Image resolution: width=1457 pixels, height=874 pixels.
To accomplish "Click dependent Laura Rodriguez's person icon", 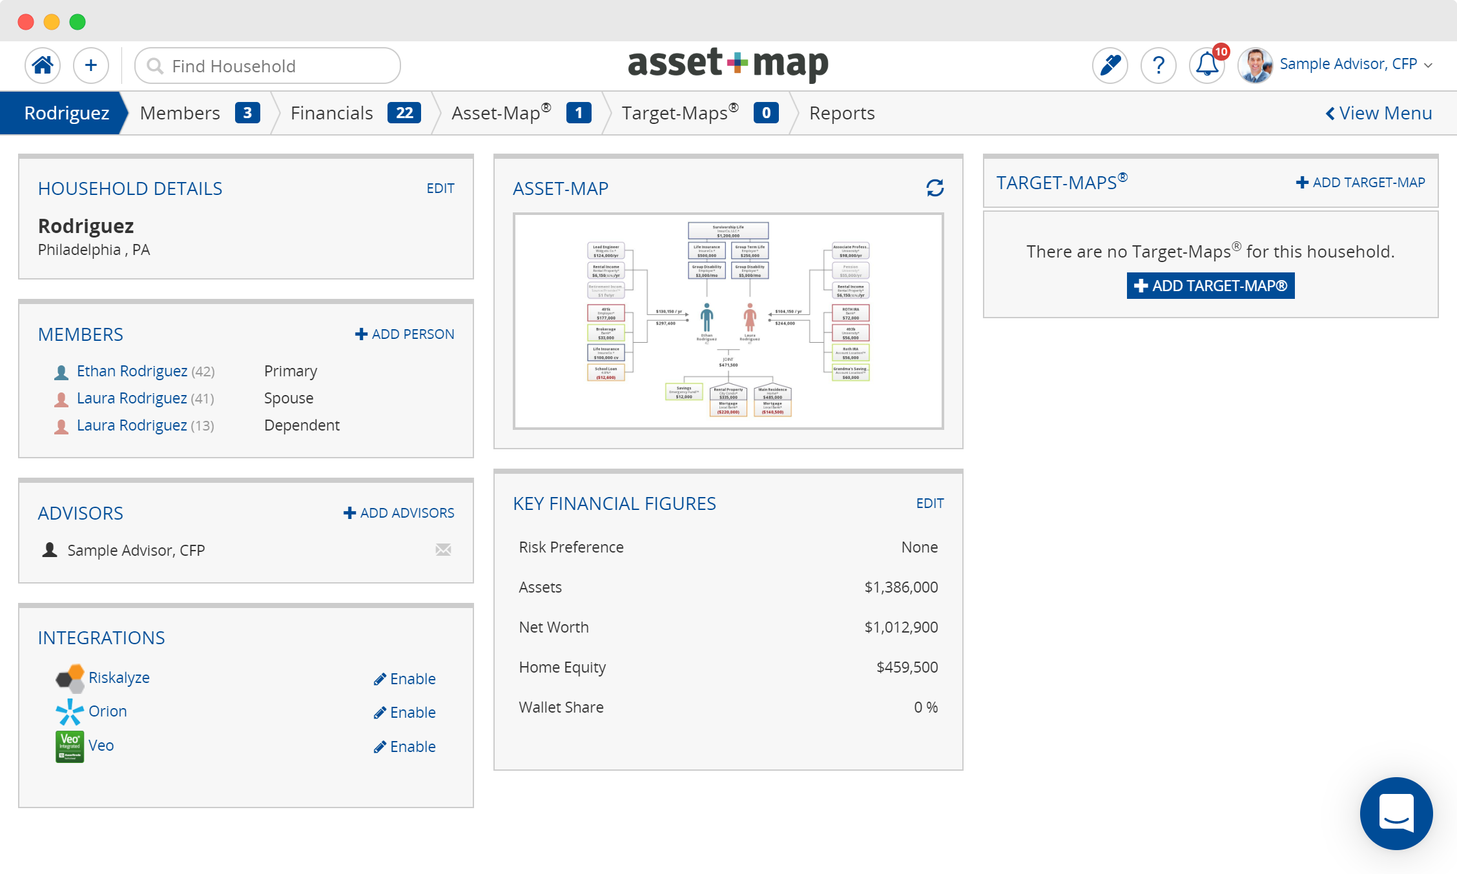I will [x=61, y=426].
